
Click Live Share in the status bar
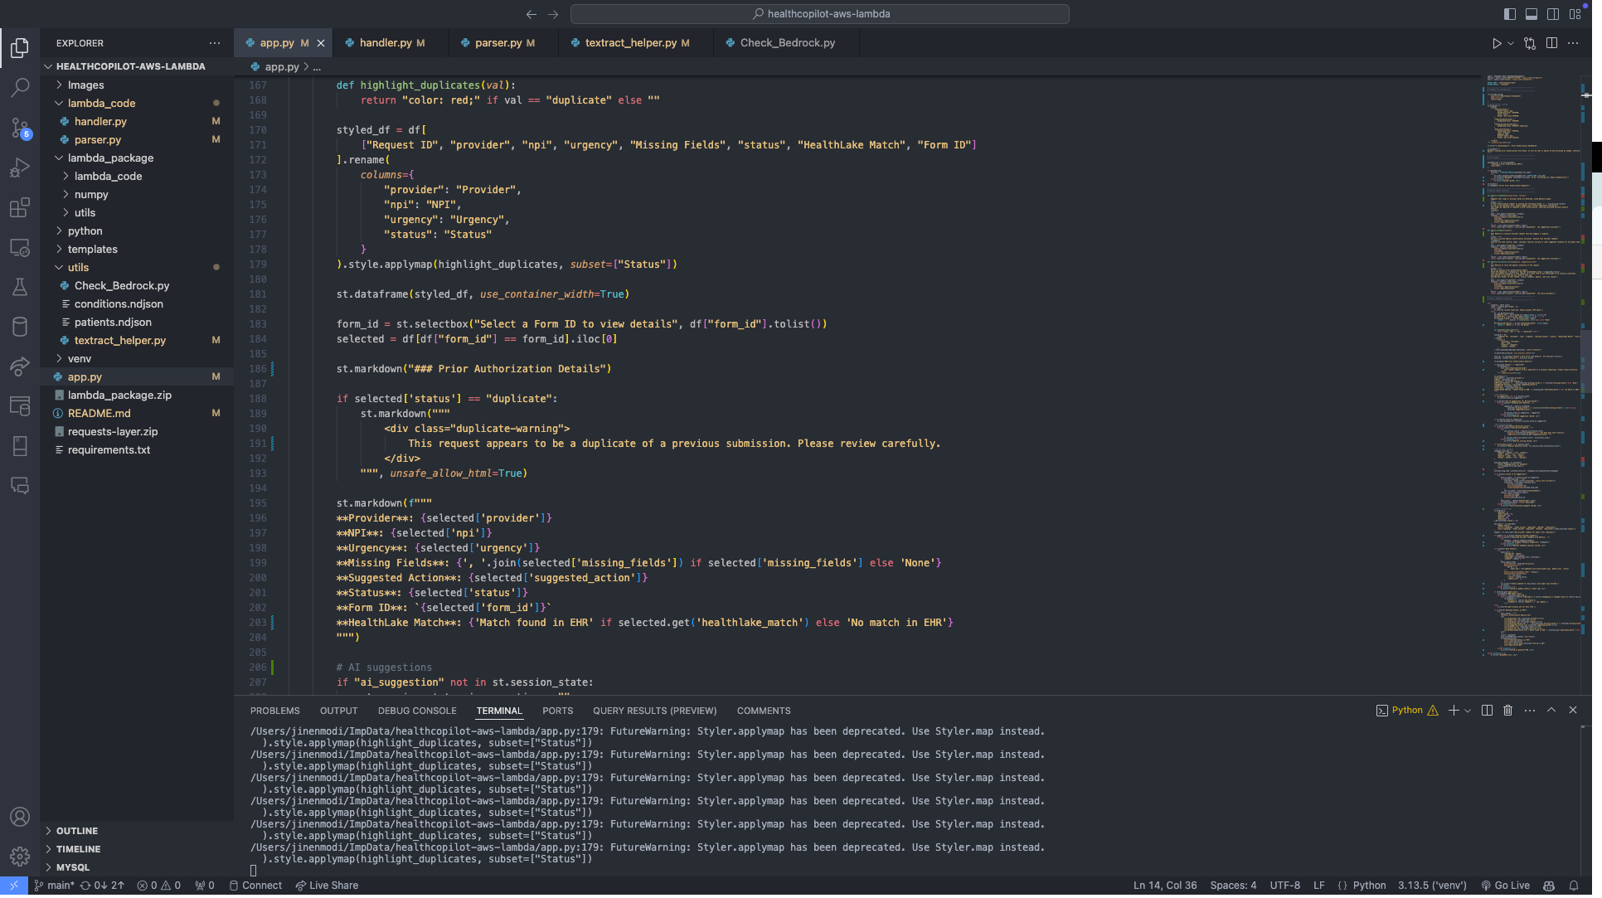point(327,886)
